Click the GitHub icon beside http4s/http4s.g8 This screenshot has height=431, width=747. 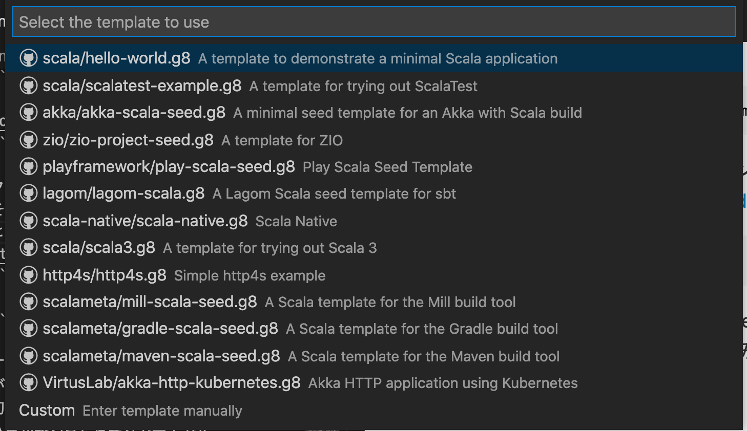coord(29,275)
